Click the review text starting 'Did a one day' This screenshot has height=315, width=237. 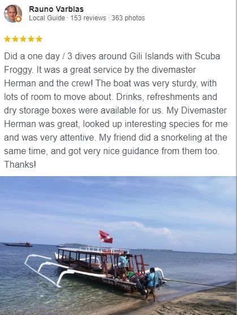116,110
